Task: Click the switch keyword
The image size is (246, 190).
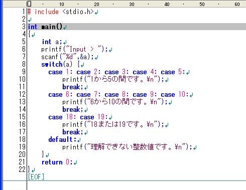Action: 52,64
